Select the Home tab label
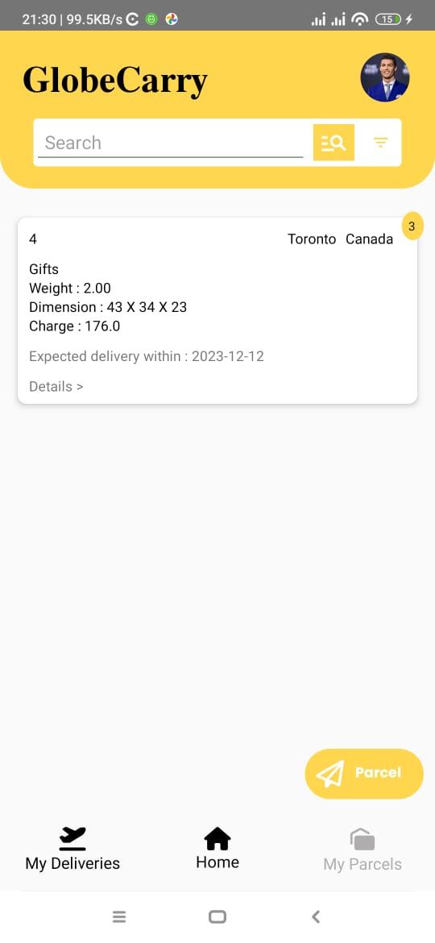This screenshot has height=943, width=435. pyautogui.click(x=217, y=862)
